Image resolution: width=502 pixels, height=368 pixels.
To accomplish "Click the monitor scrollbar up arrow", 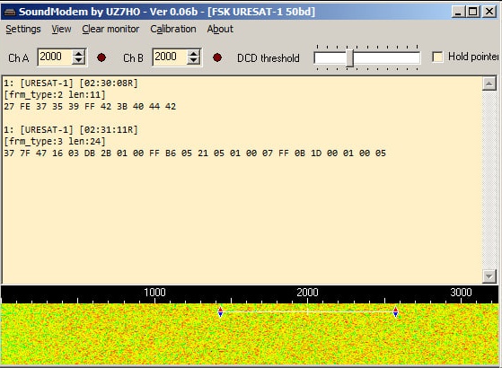I will point(489,83).
